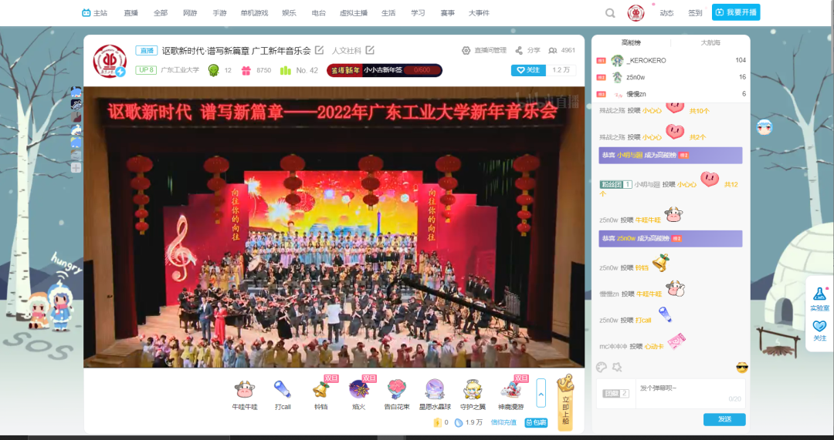This screenshot has height=440, width=834.
Task: Open the No. 42 ranking bars icon
Action: 286,70
